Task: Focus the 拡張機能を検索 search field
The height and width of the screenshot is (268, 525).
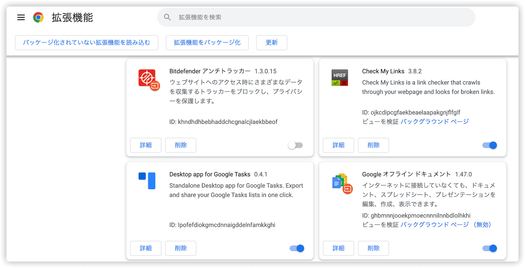Action: coord(316,17)
